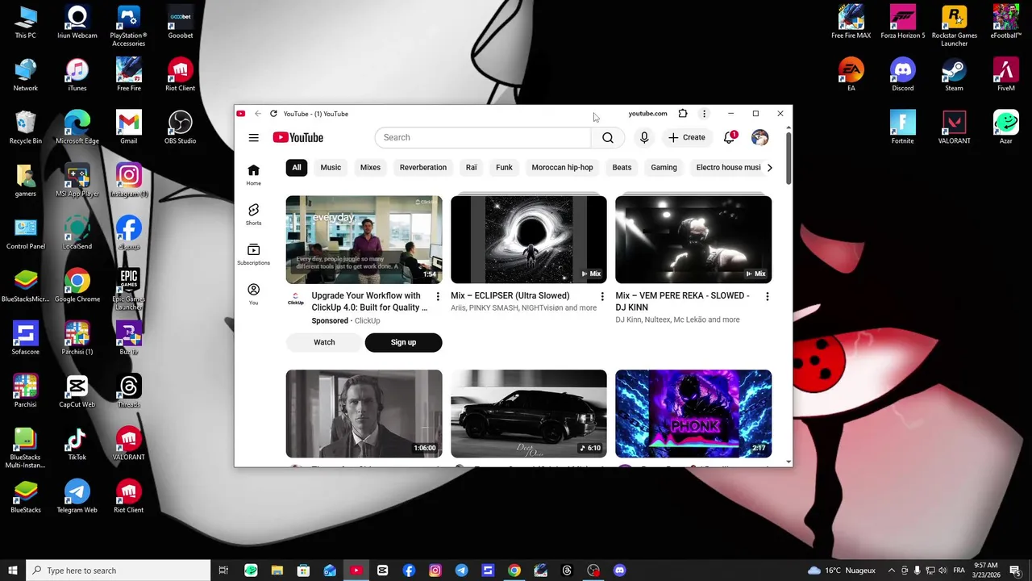Open Mix – VEM PERE REKA title
Screen dimensions: 1032x581
click(x=683, y=301)
